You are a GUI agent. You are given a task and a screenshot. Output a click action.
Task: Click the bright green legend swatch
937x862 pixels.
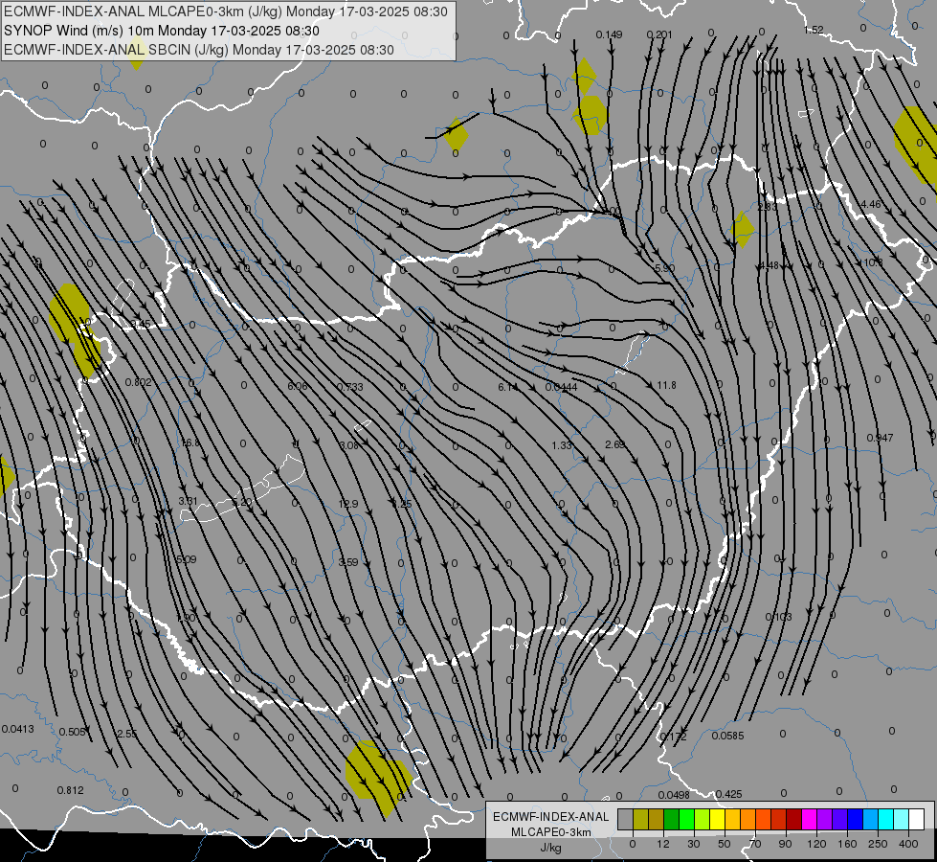click(687, 819)
